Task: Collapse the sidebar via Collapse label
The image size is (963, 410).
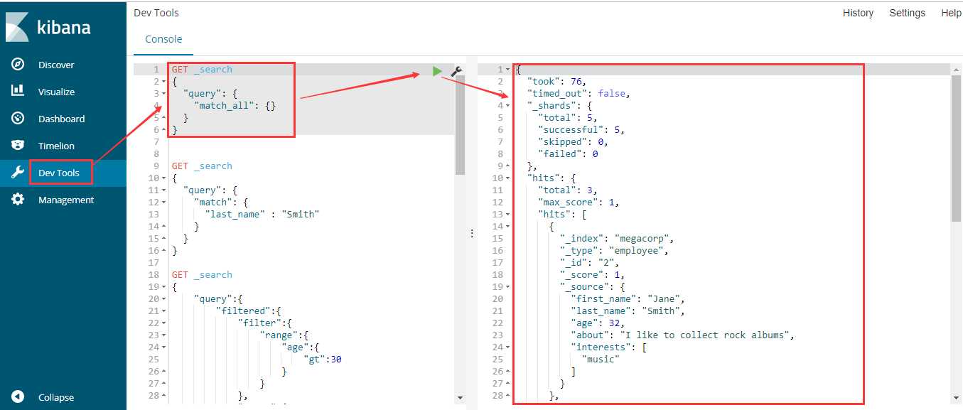Action: pyautogui.click(x=56, y=397)
